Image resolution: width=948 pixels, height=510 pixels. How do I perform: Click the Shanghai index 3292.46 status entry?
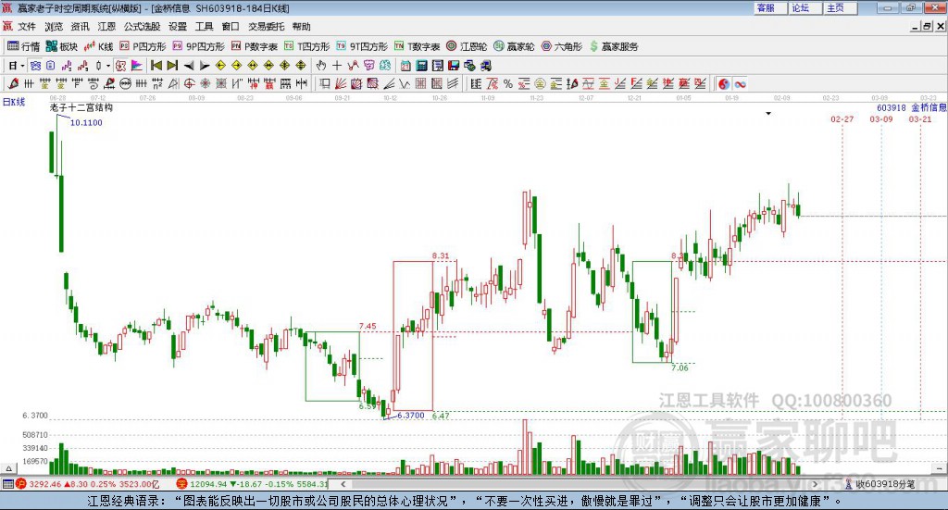(86, 484)
